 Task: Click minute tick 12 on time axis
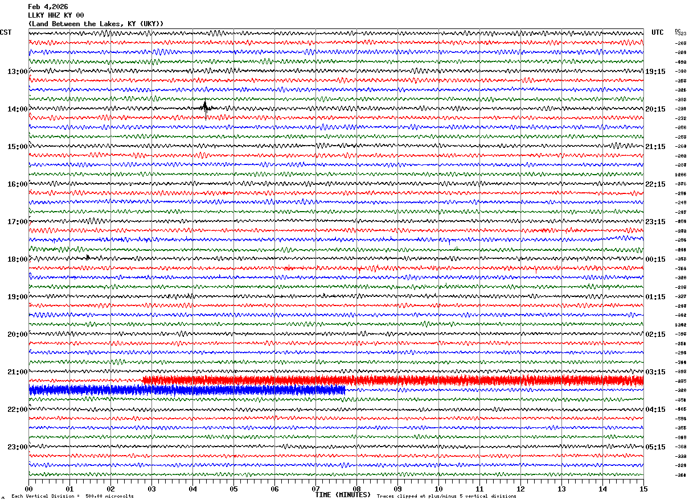click(x=520, y=489)
